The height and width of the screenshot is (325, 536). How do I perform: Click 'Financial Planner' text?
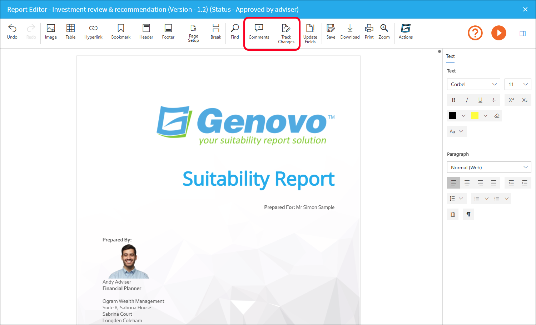coord(122,288)
